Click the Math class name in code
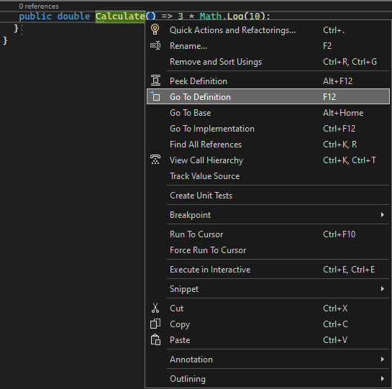The height and width of the screenshot is (389, 392). [211, 17]
